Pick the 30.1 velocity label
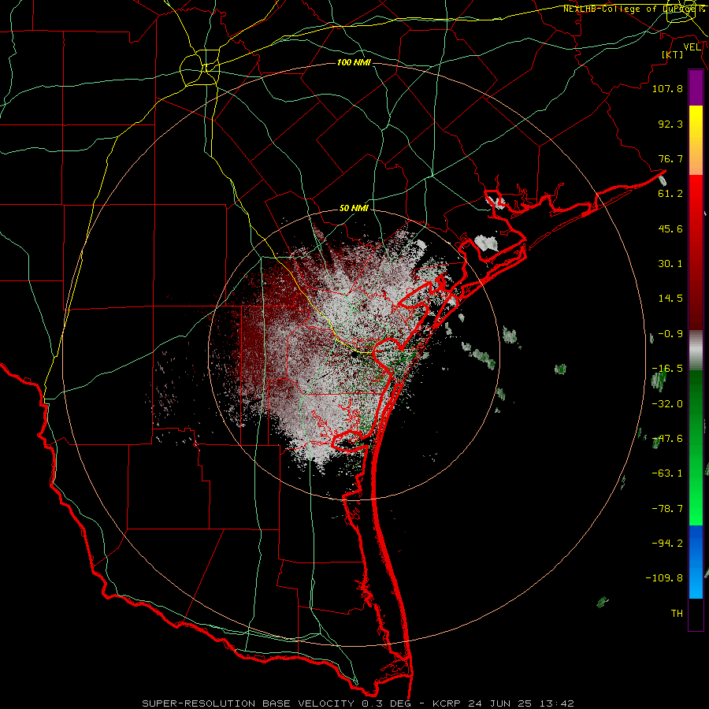This screenshot has width=709, height=709. [670, 264]
